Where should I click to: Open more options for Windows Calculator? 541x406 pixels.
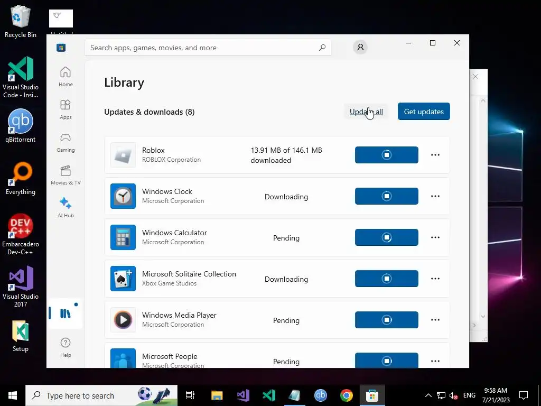pyautogui.click(x=435, y=237)
